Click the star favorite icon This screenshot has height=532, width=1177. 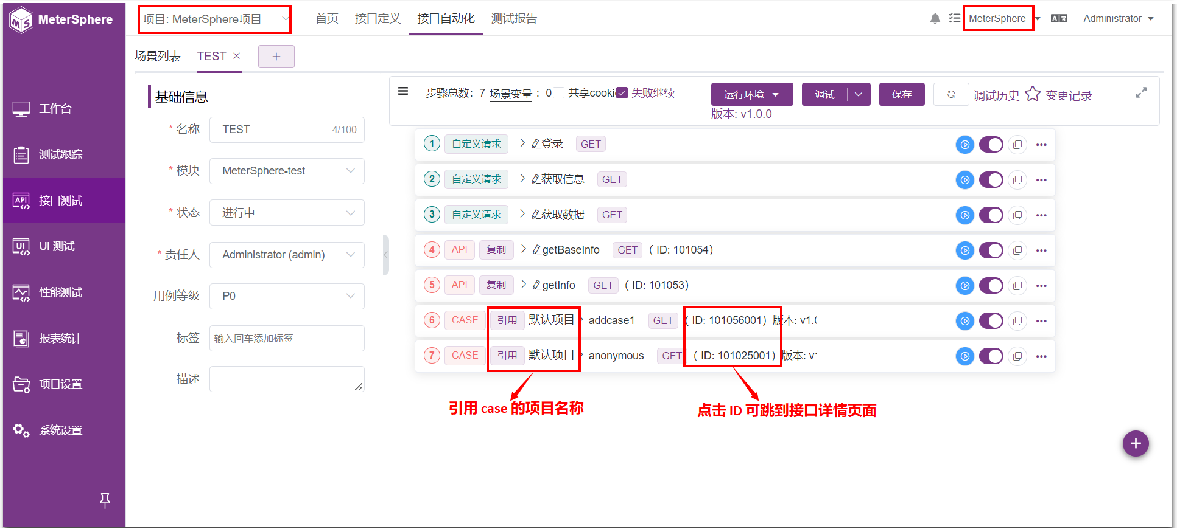pos(1033,94)
